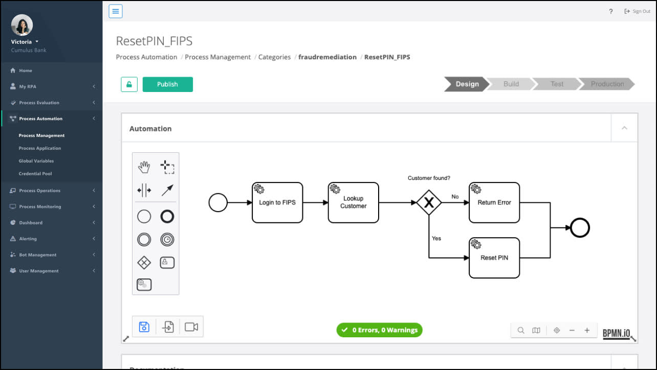The image size is (657, 370).
Task: Select the Reset PIN task
Action: pos(494,258)
